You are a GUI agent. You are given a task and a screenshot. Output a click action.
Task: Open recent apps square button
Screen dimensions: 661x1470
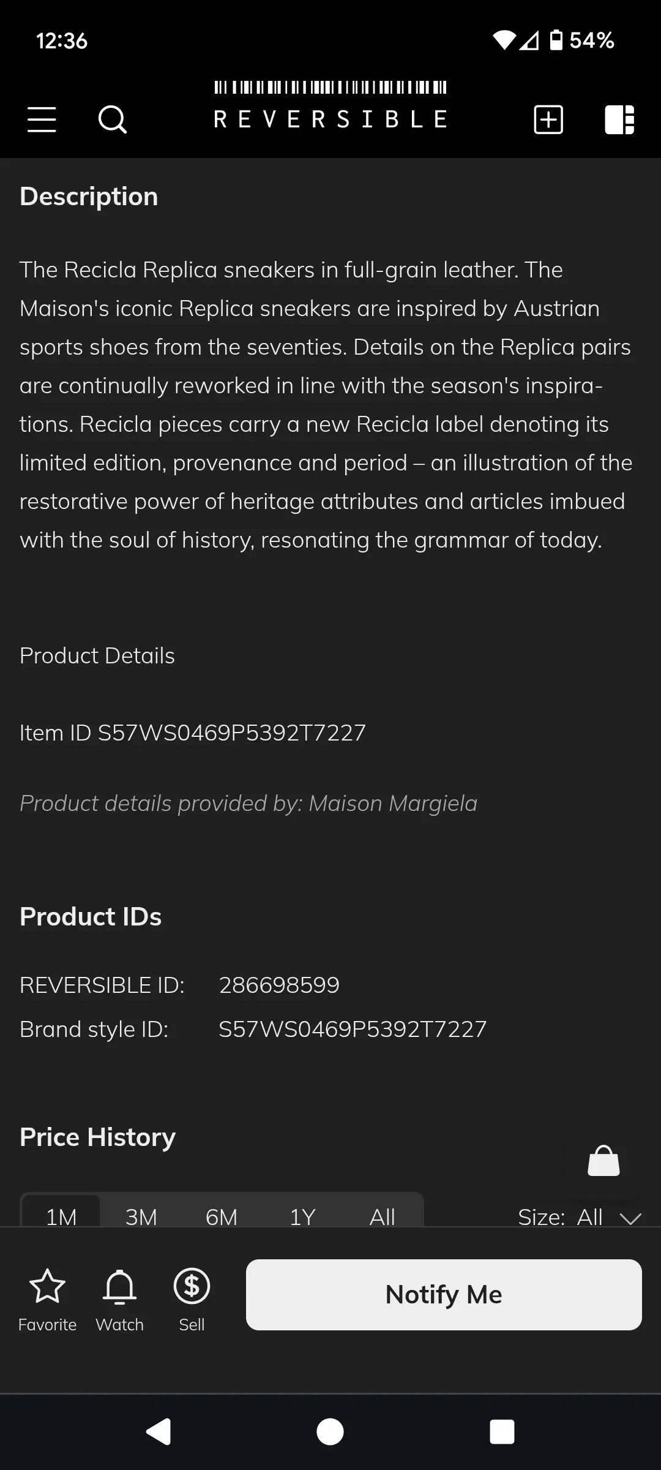pyautogui.click(x=502, y=1432)
